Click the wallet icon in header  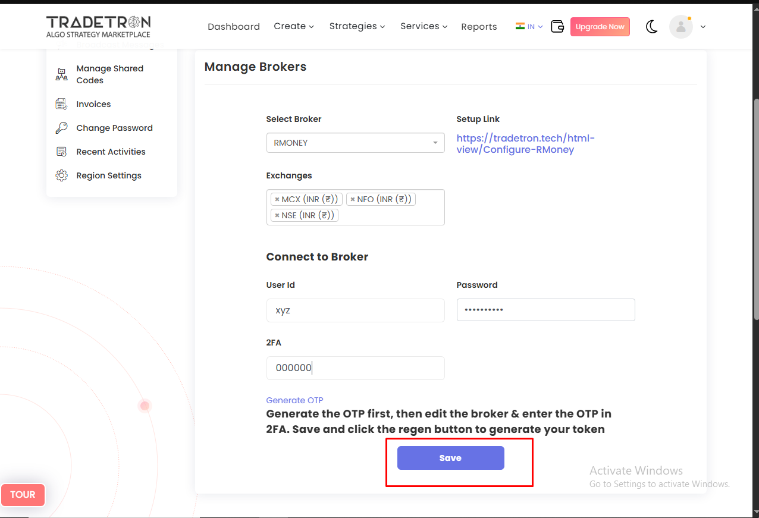(x=557, y=27)
